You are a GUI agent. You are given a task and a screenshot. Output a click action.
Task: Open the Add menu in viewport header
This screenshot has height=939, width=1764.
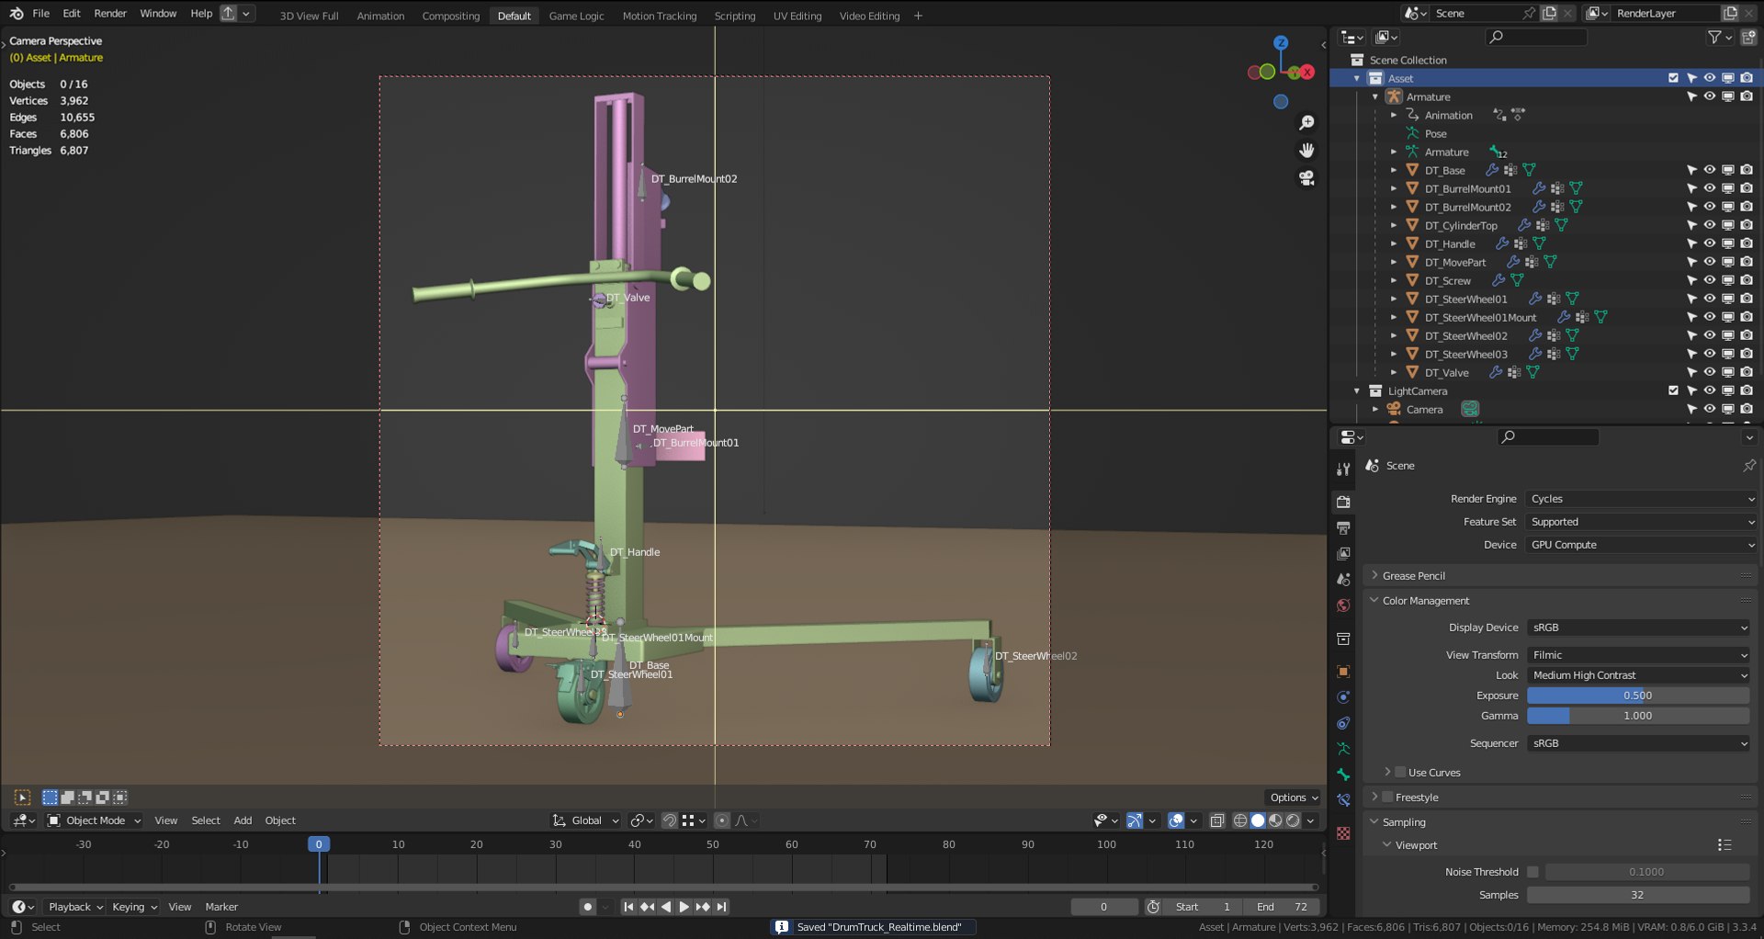[243, 820]
